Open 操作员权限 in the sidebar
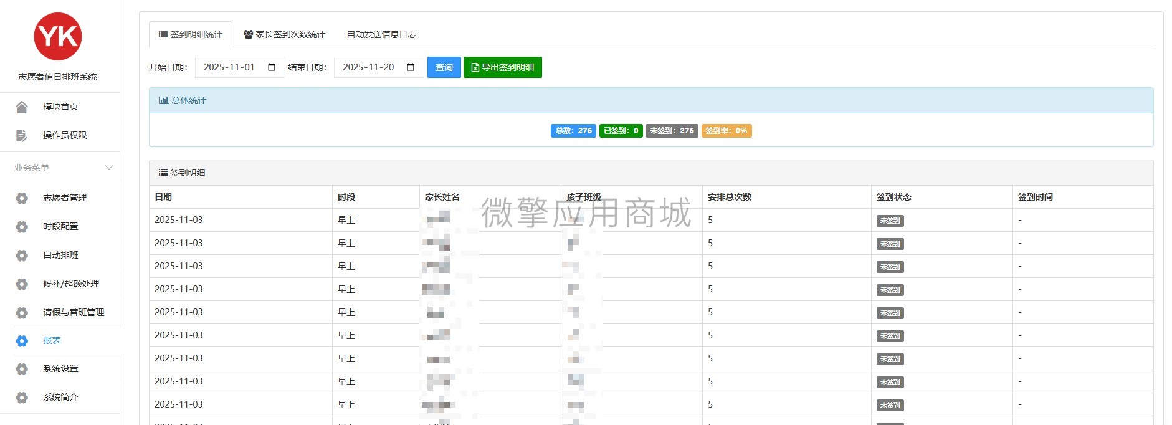Image resolution: width=1172 pixels, height=425 pixels. (65, 135)
